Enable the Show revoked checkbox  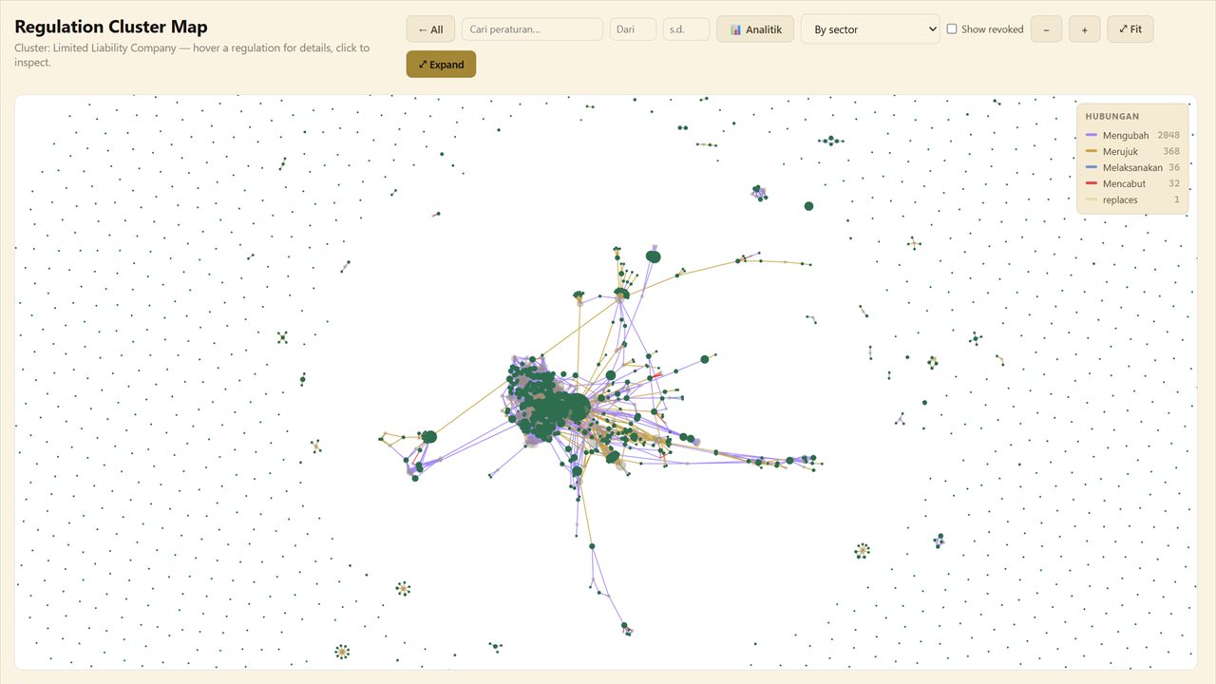[952, 29]
